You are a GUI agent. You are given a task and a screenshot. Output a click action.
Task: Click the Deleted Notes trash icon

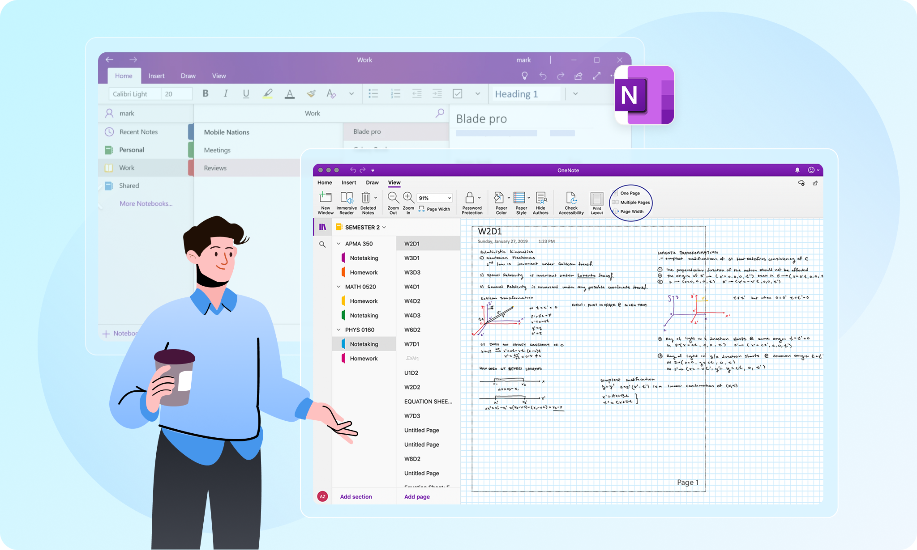366,198
